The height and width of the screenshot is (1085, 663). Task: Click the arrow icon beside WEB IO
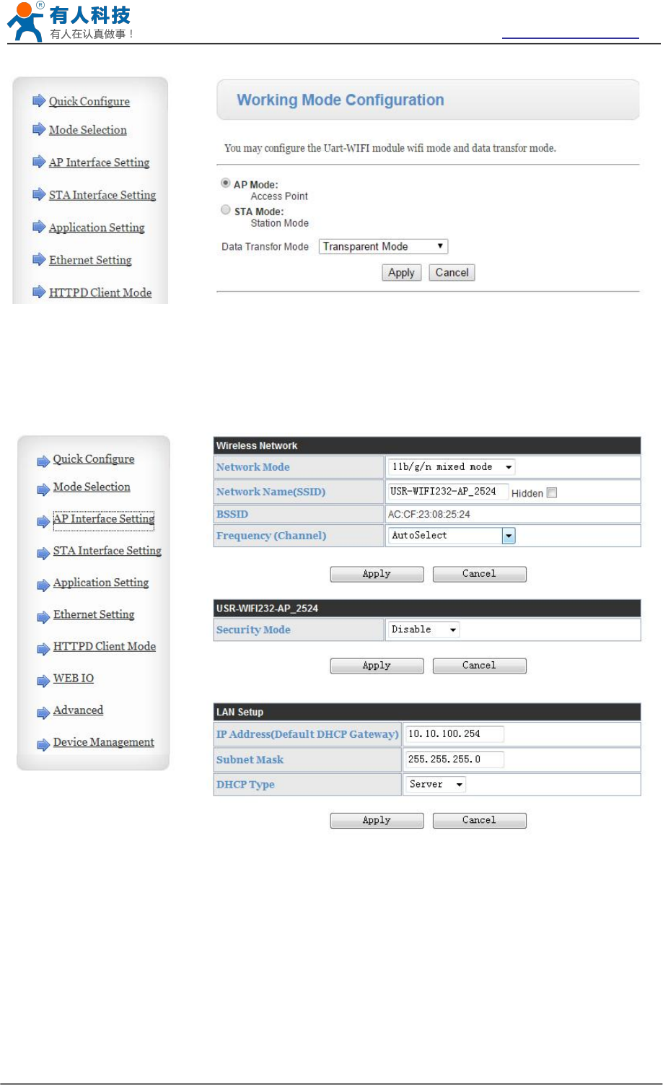tap(43, 681)
